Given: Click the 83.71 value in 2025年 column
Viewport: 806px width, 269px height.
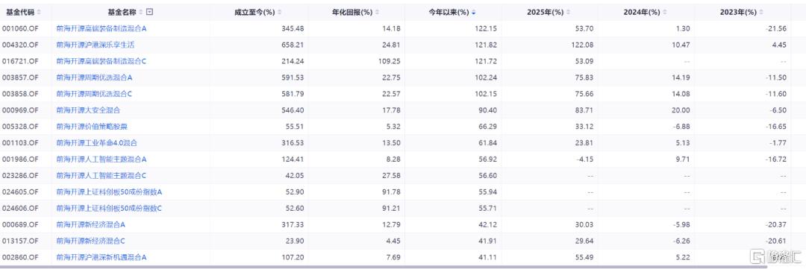Looking at the screenshot, I should (x=584, y=110).
